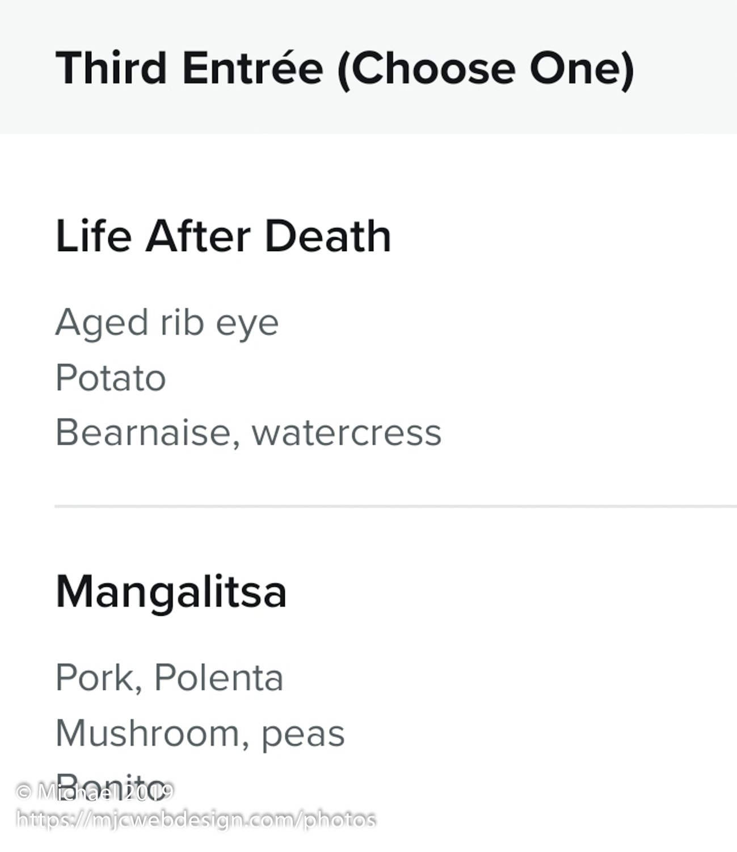
Task: Click the word Death in first title
Action: (x=328, y=236)
